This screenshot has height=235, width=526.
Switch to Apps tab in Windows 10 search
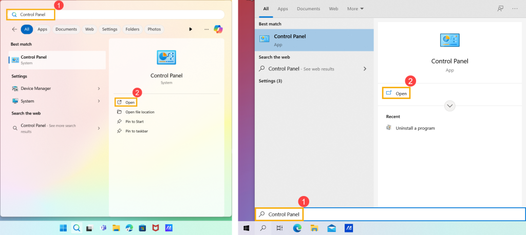point(283,9)
